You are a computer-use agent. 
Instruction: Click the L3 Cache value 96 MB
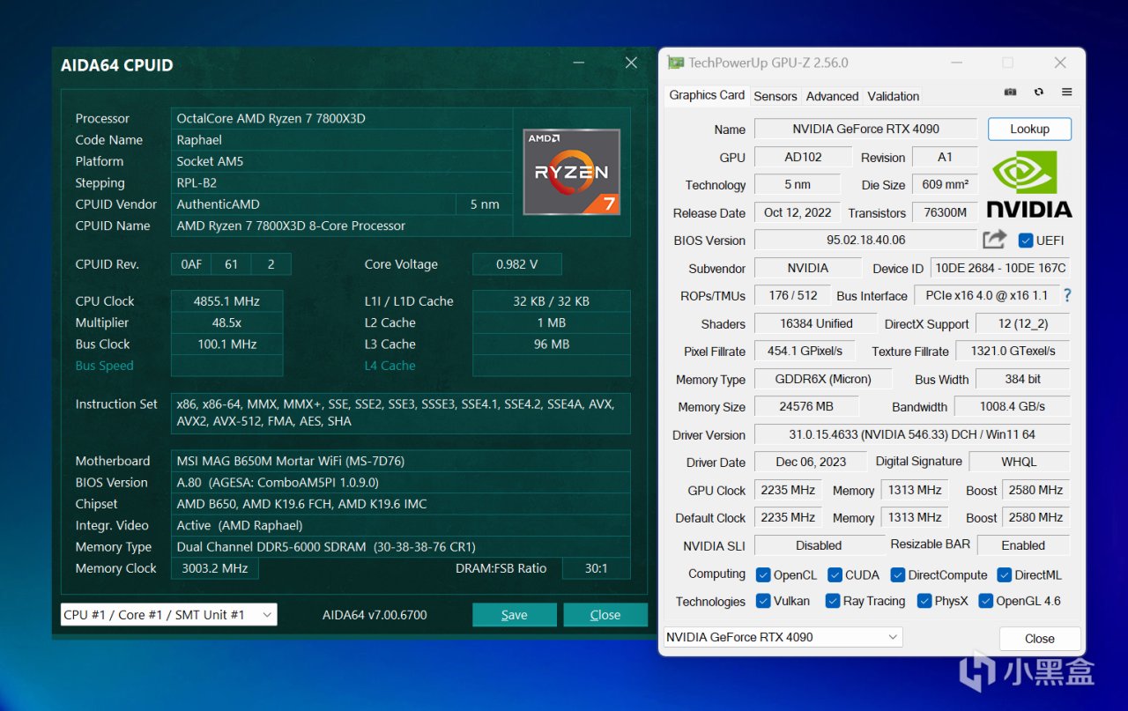(x=552, y=344)
